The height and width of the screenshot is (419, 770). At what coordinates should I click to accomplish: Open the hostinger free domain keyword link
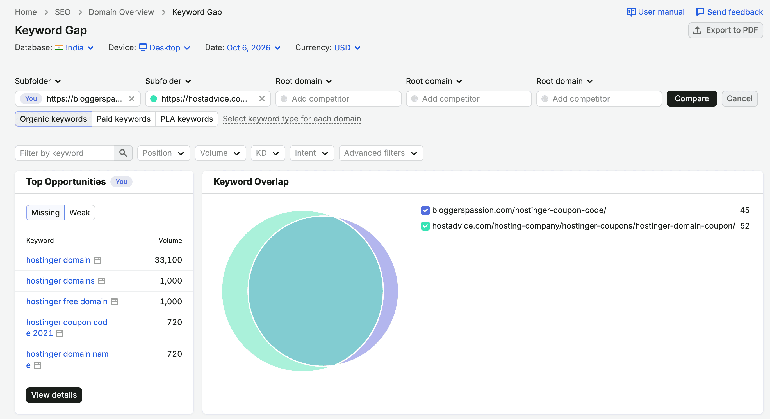(x=67, y=302)
